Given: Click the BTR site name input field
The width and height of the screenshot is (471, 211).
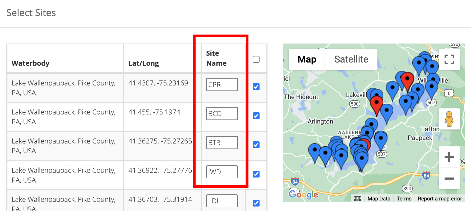Looking at the screenshot, I should (x=222, y=143).
